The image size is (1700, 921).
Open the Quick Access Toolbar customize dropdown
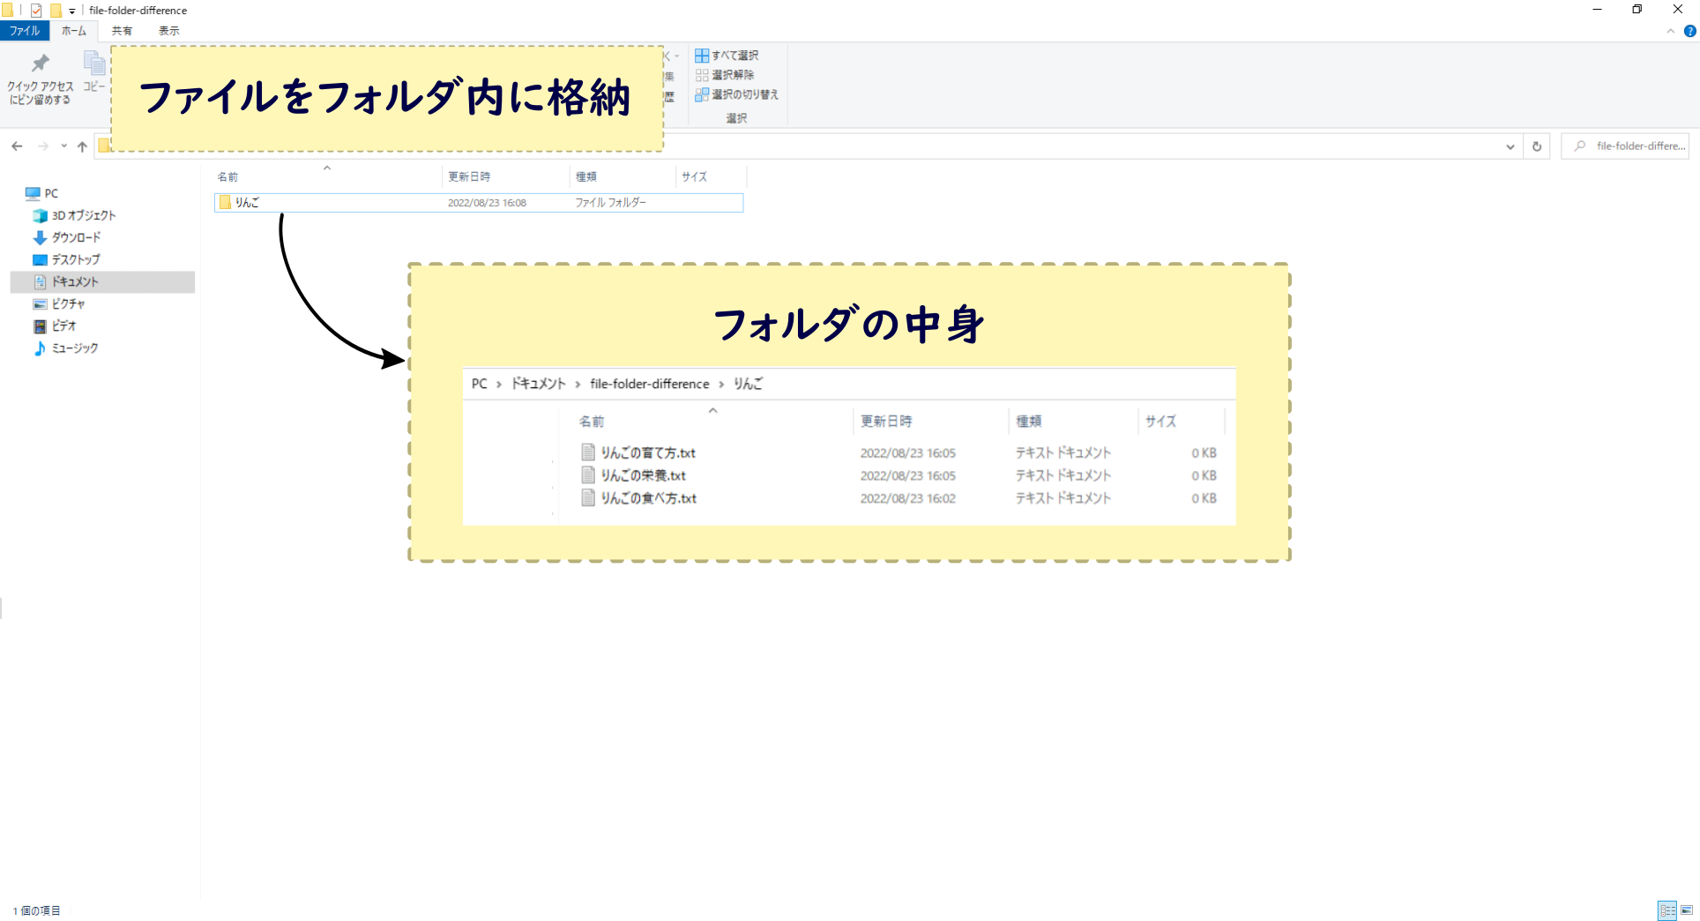[x=71, y=11]
